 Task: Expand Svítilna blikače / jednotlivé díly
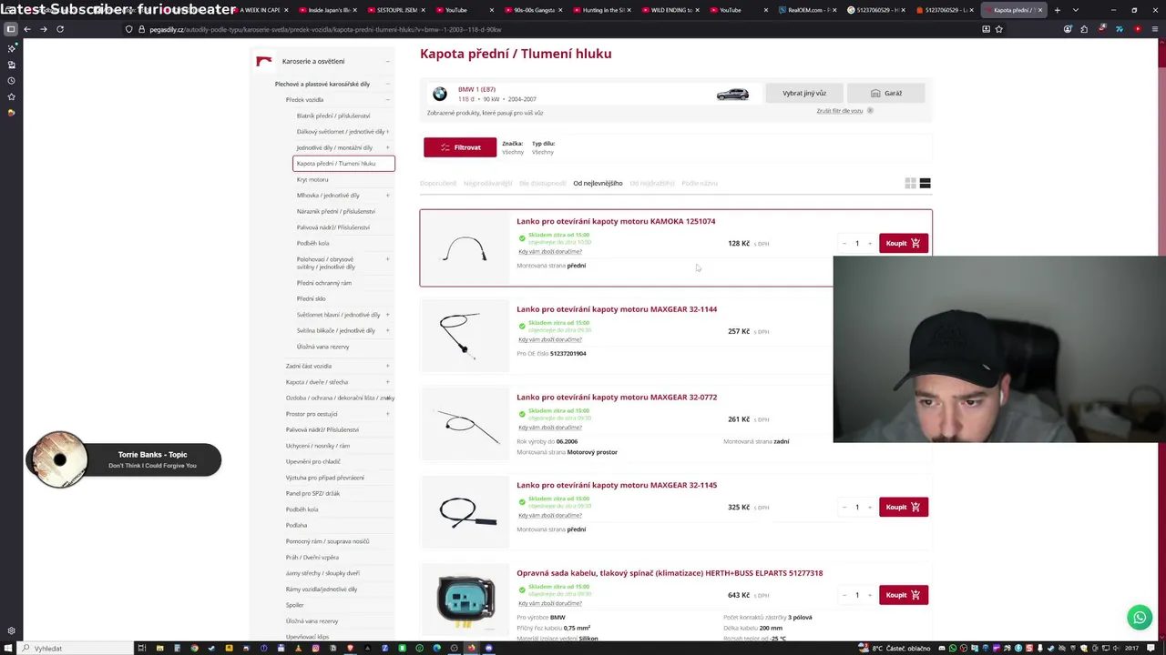click(387, 330)
